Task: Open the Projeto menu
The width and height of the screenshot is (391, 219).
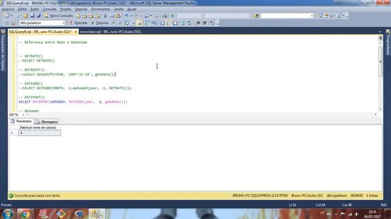Action: coord(66,9)
